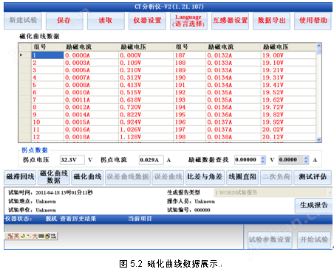Switch to 磁化曲线 tab

pyautogui.click(x=87, y=177)
